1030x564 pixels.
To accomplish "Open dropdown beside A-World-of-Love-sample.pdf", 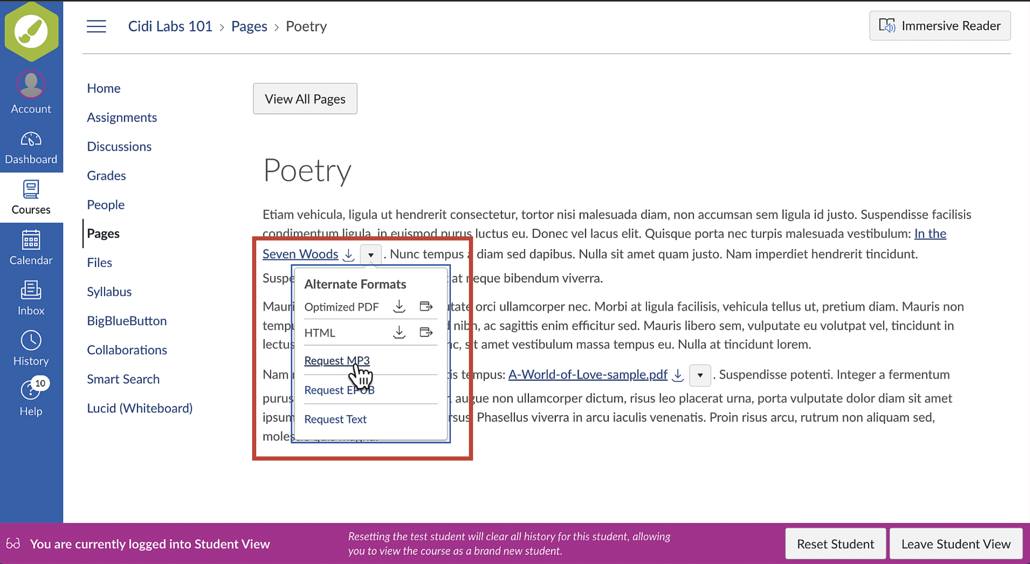I will [x=700, y=375].
